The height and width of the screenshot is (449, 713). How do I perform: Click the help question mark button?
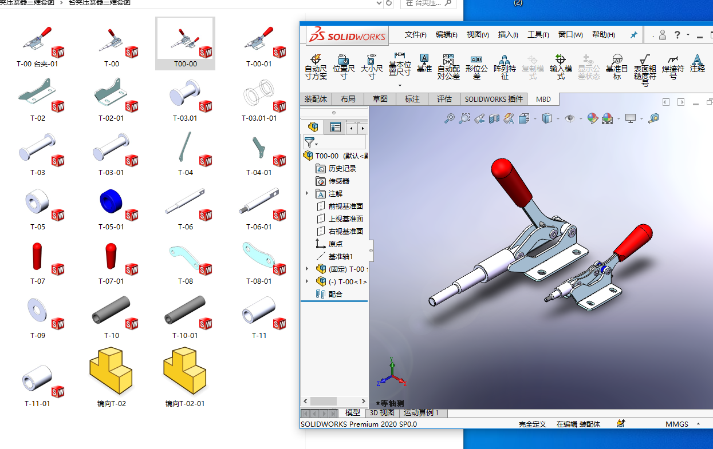pos(677,35)
